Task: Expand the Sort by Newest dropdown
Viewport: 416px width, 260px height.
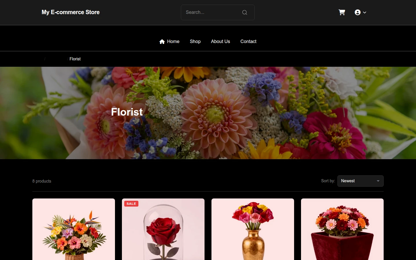Action: 361,181
